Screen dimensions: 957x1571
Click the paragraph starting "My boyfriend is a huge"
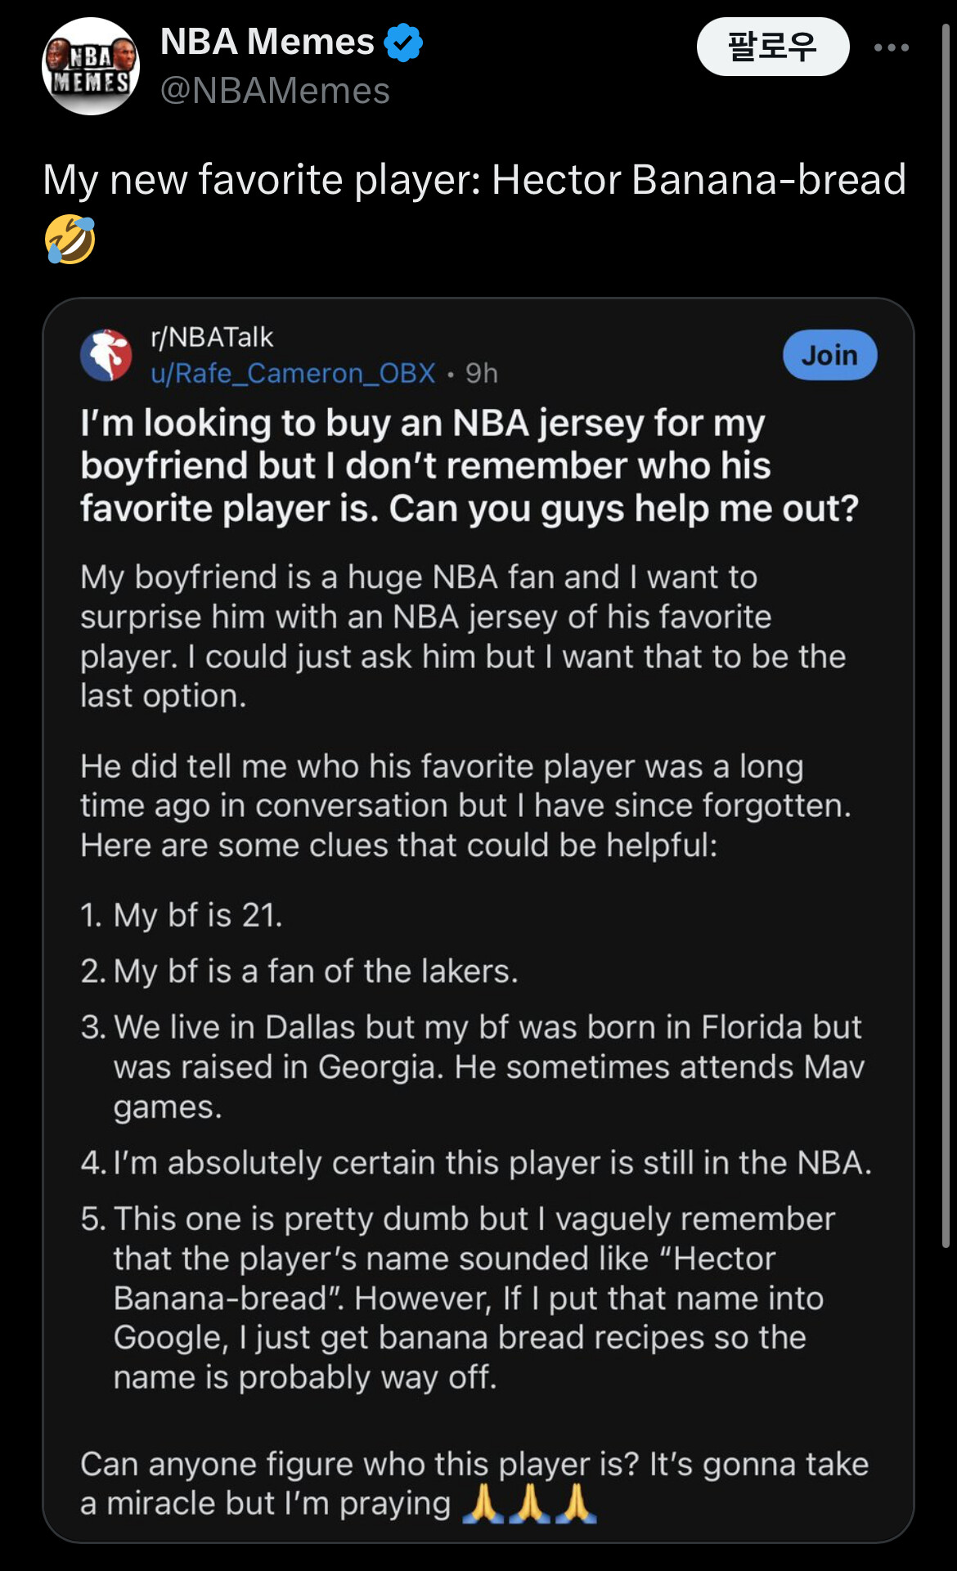462,636
